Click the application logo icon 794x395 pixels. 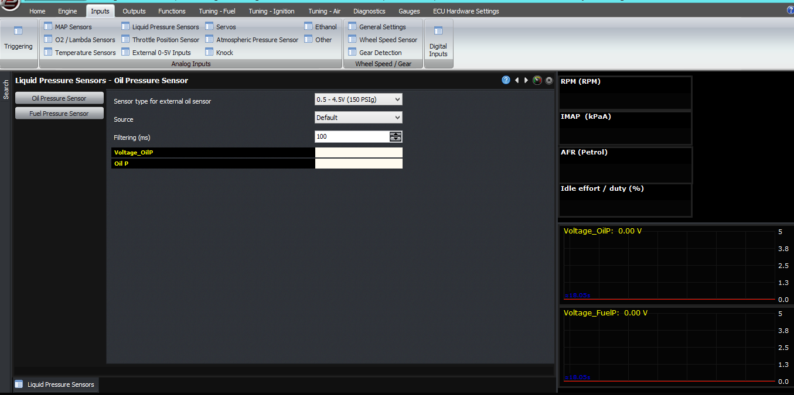point(10,5)
